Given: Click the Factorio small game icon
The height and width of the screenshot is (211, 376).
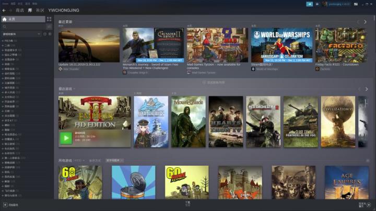Looking at the screenshot, I should [x=318, y=69].
